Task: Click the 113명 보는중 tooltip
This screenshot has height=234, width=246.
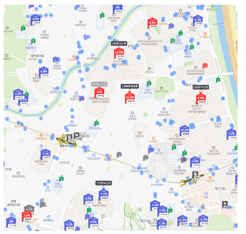Action: point(104,183)
